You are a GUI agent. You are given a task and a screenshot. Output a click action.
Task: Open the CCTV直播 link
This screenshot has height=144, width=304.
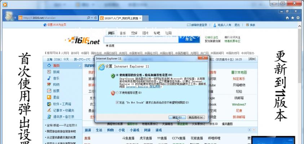(179, 138)
